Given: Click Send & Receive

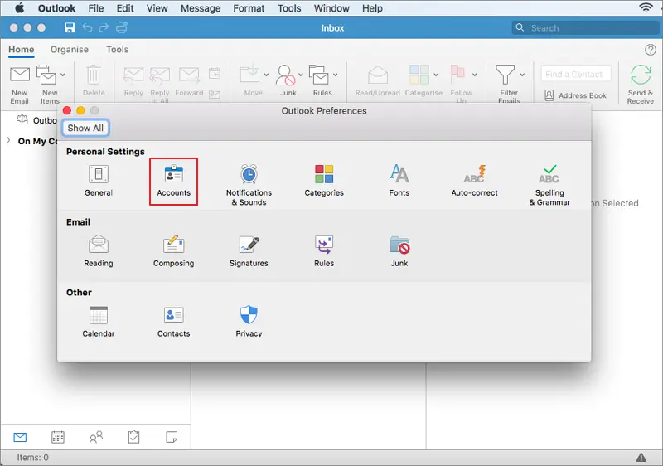Looking at the screenshot, I should 640,85.
